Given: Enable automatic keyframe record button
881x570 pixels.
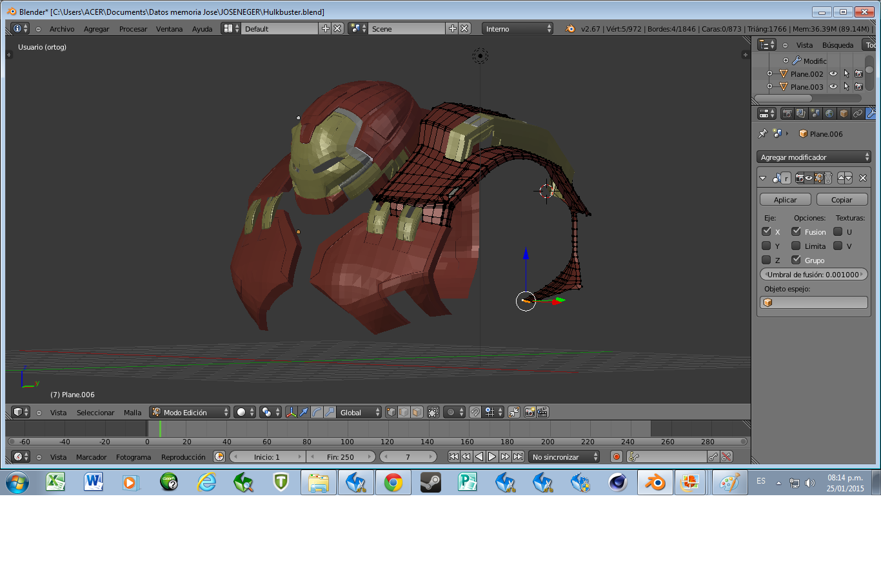Looking at the screenshot, I should [x=617, y=457].
